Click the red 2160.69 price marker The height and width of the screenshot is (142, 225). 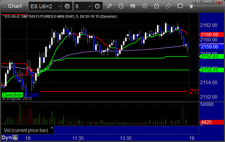[211, 35]
